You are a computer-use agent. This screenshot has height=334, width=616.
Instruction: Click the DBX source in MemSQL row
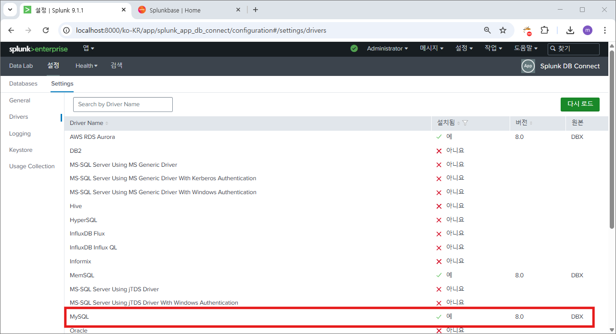pos(577,275)
